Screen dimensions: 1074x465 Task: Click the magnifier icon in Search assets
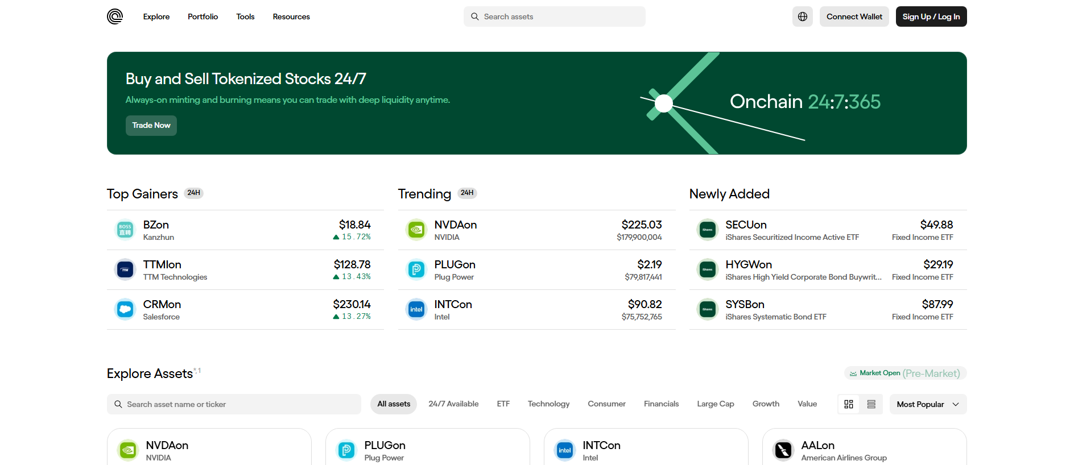click(x=475, y=16)
